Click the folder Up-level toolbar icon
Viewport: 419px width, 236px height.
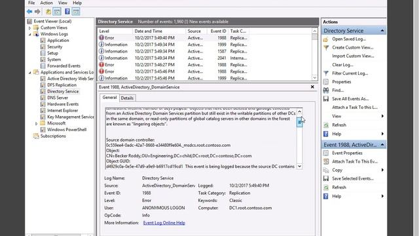48,12
